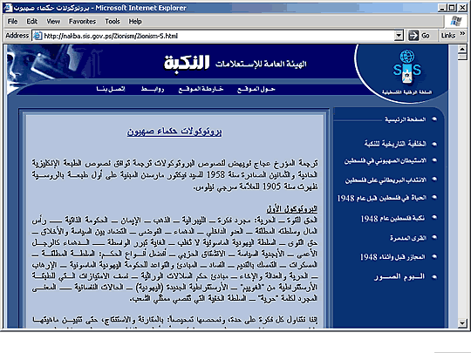
Task: Click the Go button
Action: click(420, 36)
